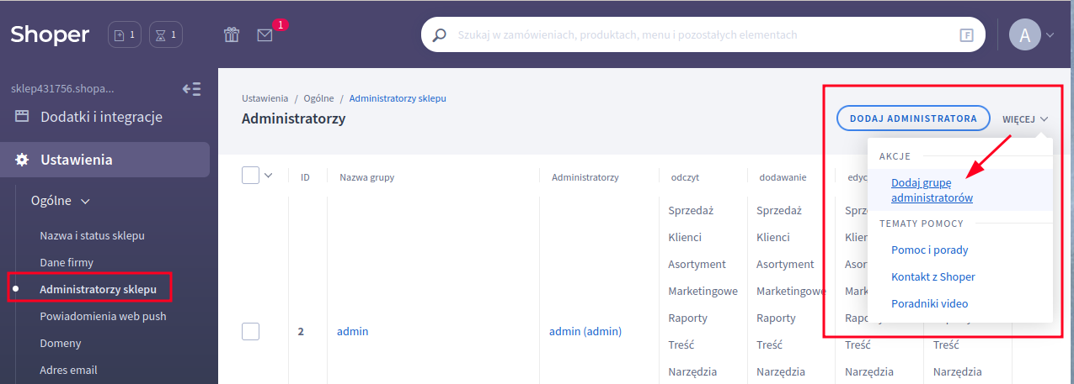
Task: Sort by Nazwa grupy column header
Action: click(x=367, y=177)
